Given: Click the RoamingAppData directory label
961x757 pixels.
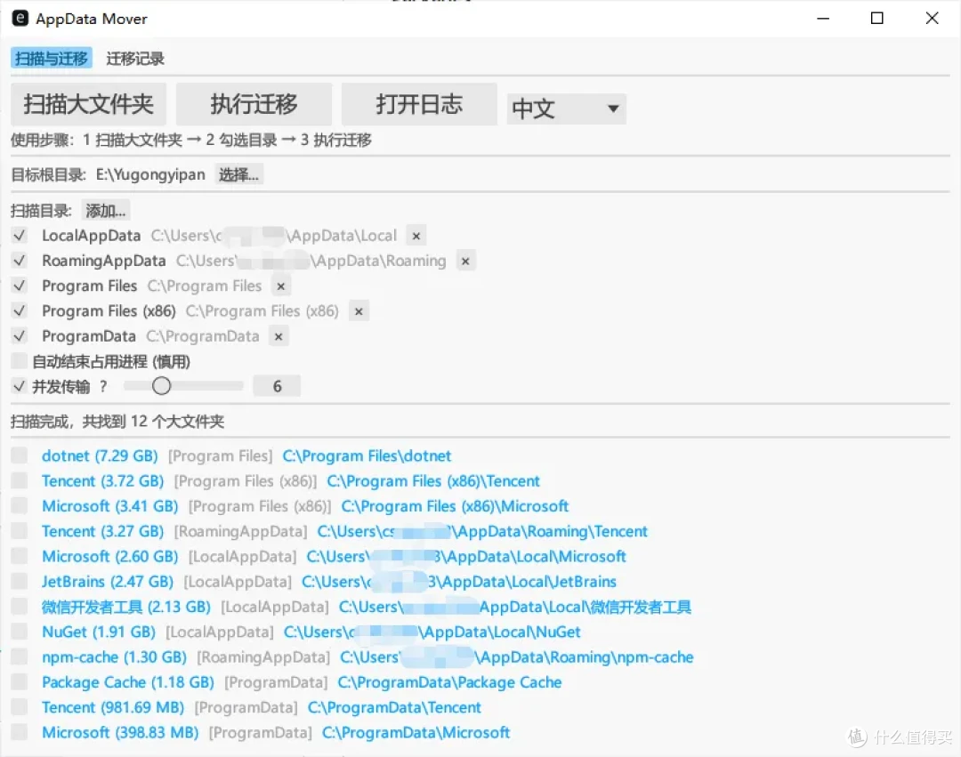Looking at the screenshot, I should click(103, 261).
